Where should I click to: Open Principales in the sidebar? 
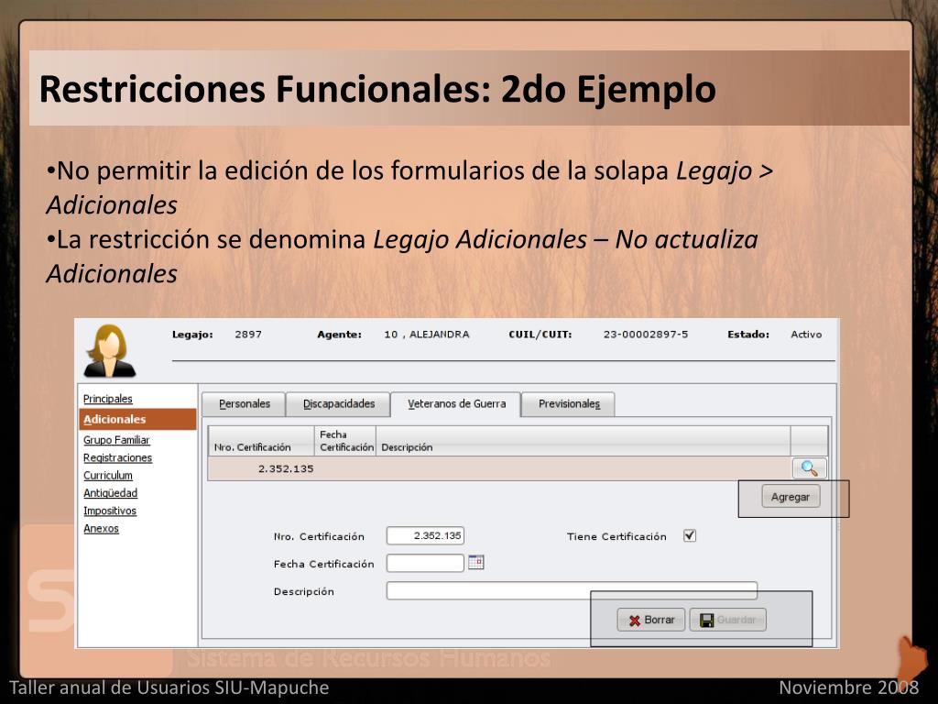(x=108, y=399)
